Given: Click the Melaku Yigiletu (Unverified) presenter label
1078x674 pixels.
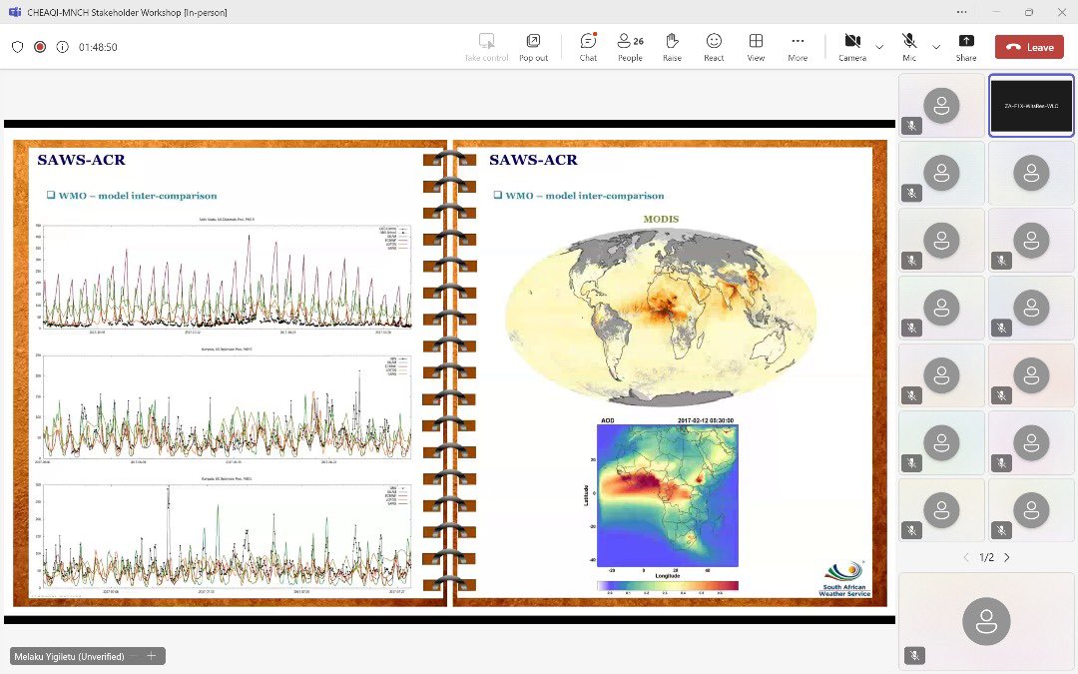Looking at the screenshot, I should 70,656.
